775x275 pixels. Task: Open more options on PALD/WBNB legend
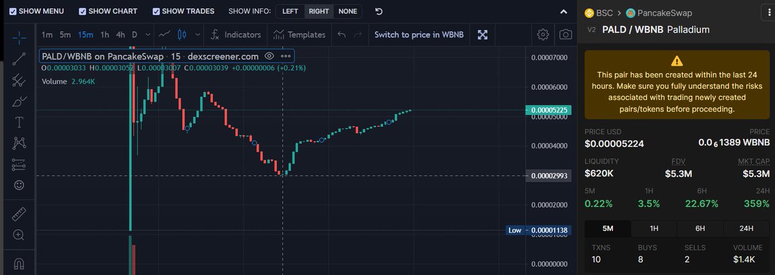[x=285, y=56]
